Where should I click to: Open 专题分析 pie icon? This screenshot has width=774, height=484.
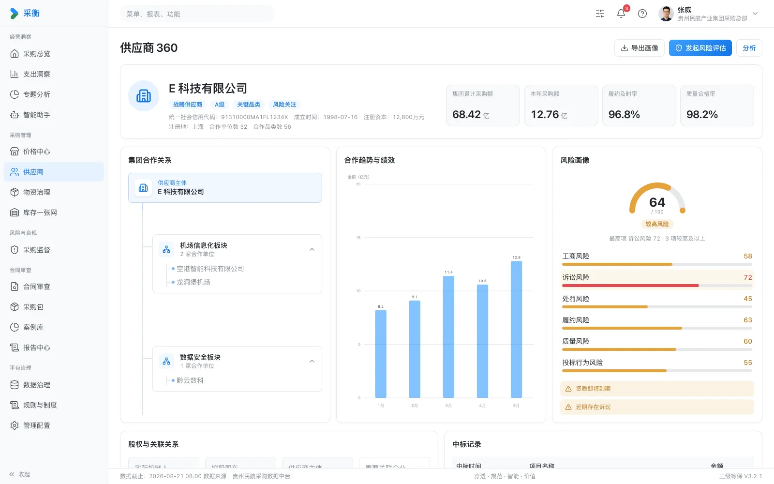(x=15, y=94)
